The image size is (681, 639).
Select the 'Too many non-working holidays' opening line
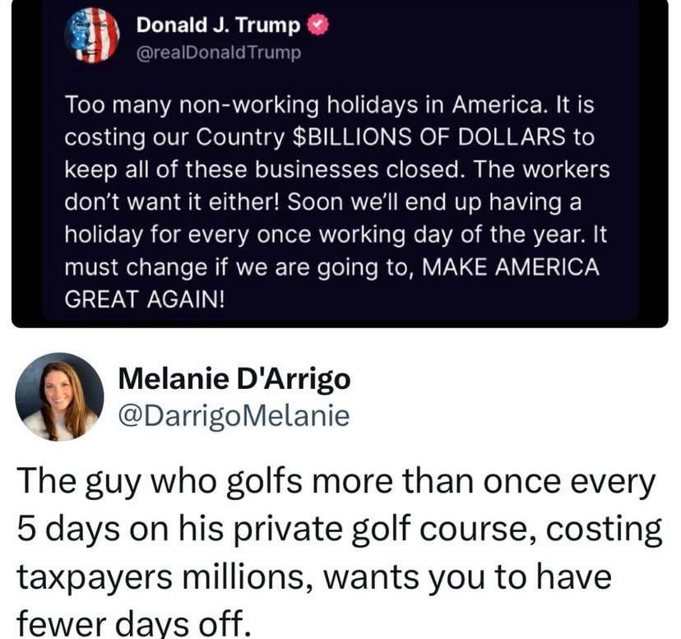(329, 105)
